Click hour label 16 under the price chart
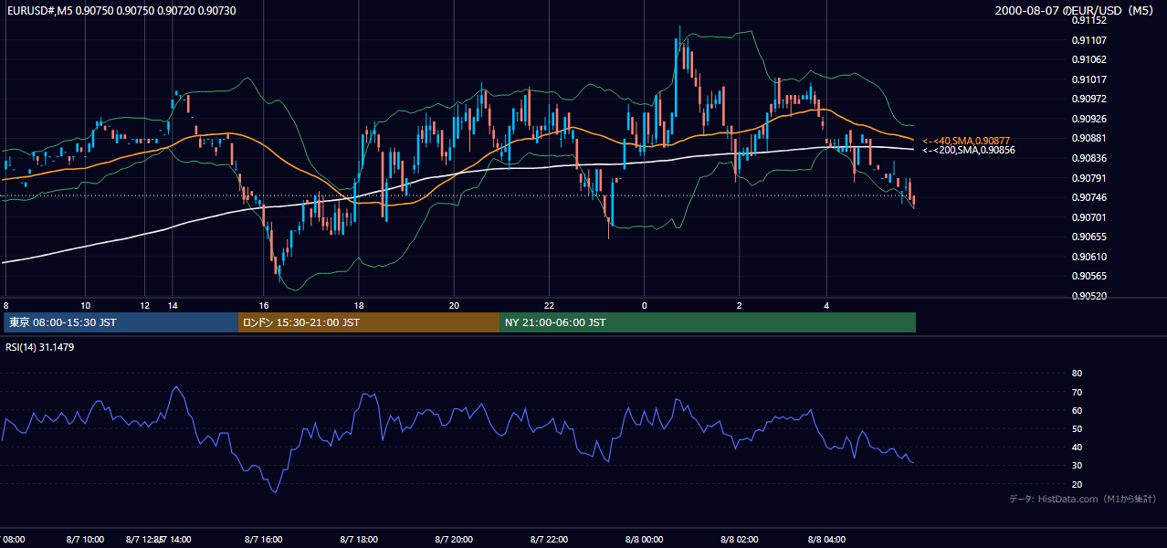 pyautogui.click(x=264, y=305)
